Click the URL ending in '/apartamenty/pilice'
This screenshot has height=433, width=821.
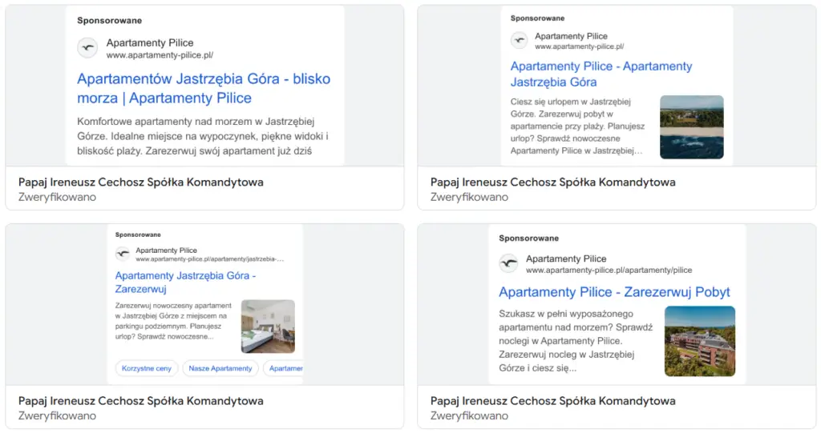click(x=609, y=271)
